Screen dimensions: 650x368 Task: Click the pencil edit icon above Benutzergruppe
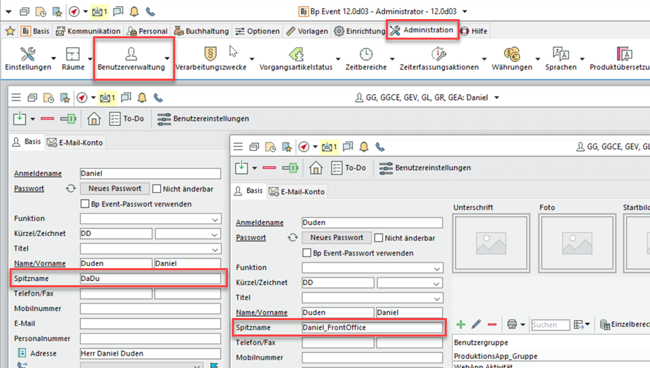pos(476,324)
